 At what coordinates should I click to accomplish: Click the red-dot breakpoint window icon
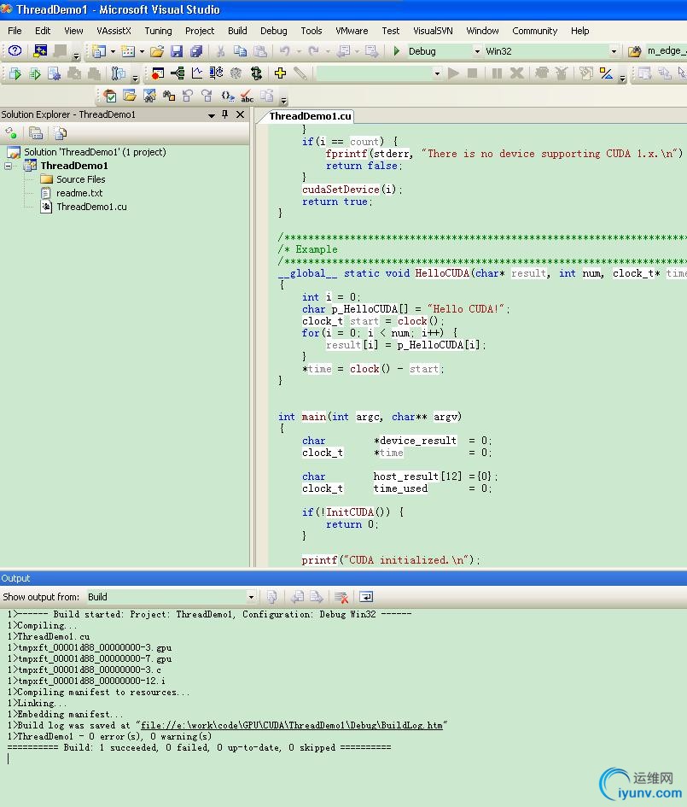tap(158, 73)
